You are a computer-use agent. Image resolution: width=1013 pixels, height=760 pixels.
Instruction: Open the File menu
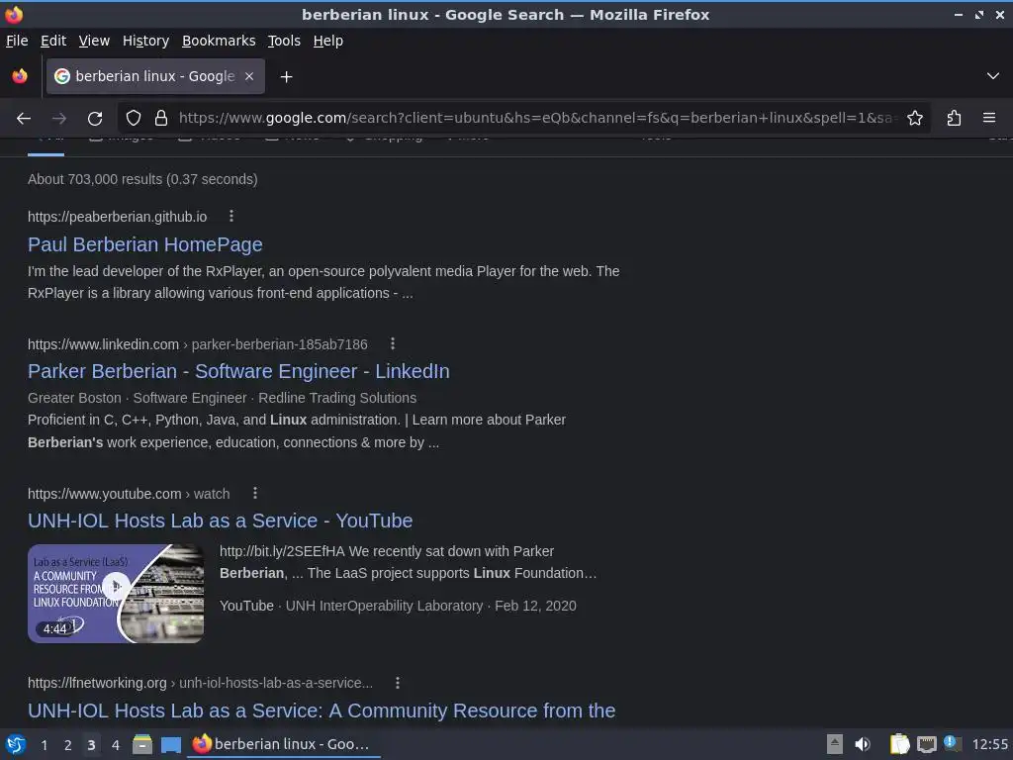[x=17, y=41]
